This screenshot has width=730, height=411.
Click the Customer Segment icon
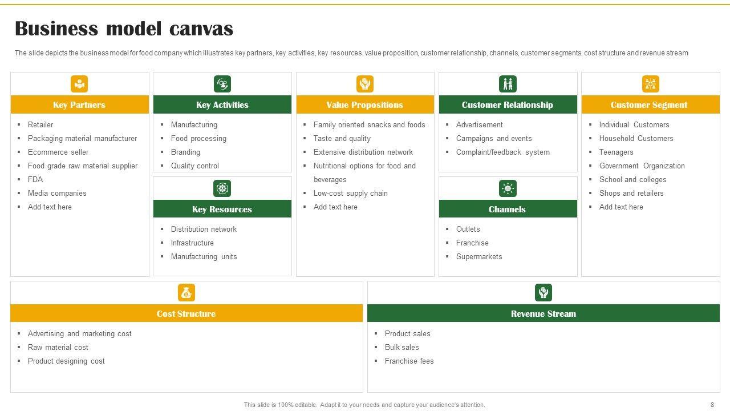coord(651,84)
